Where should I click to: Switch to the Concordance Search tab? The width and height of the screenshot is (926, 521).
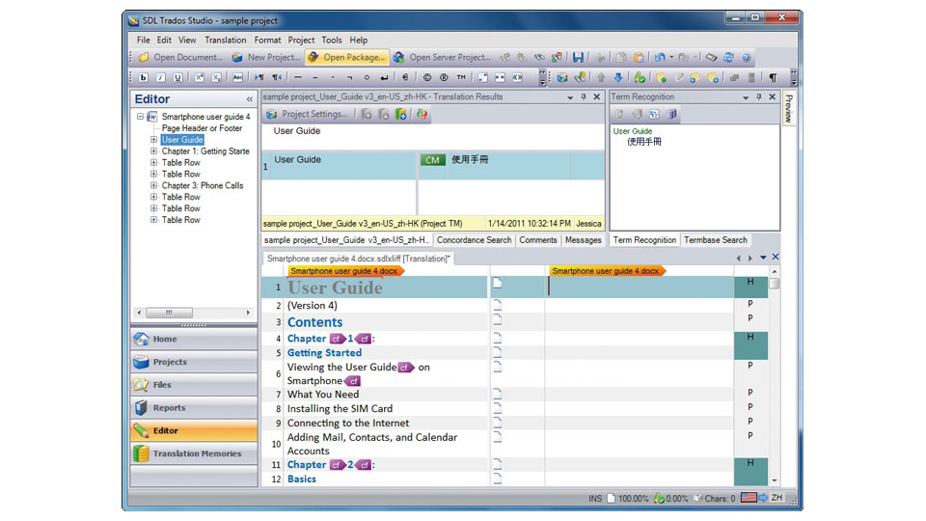coord(475,240)
